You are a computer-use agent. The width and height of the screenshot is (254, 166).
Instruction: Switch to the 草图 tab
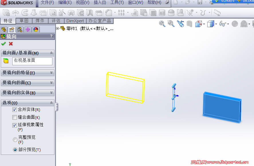coord(24,21)
